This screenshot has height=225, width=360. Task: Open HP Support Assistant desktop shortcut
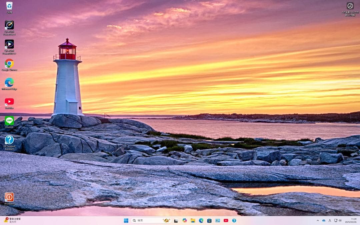click(9, 140)
